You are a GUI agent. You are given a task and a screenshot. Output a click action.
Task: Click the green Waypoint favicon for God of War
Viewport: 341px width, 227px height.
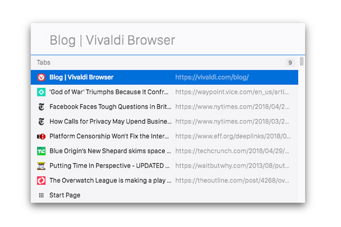(41, 92)
